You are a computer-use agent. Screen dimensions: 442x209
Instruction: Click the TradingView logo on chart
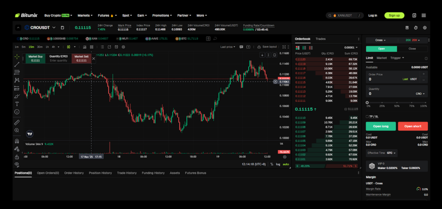(x=30, y=134)
